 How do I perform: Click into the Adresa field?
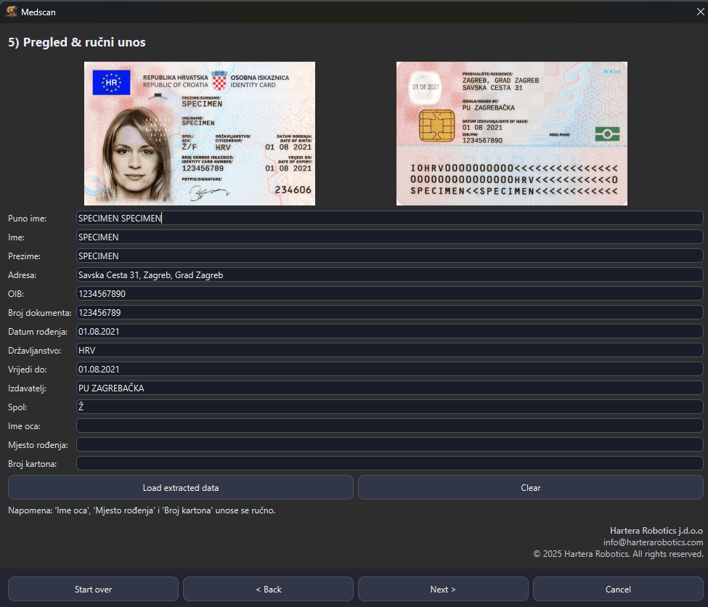pos(389,274)
